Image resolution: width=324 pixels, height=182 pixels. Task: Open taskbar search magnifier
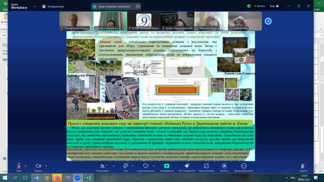click(x=15, y=177)
